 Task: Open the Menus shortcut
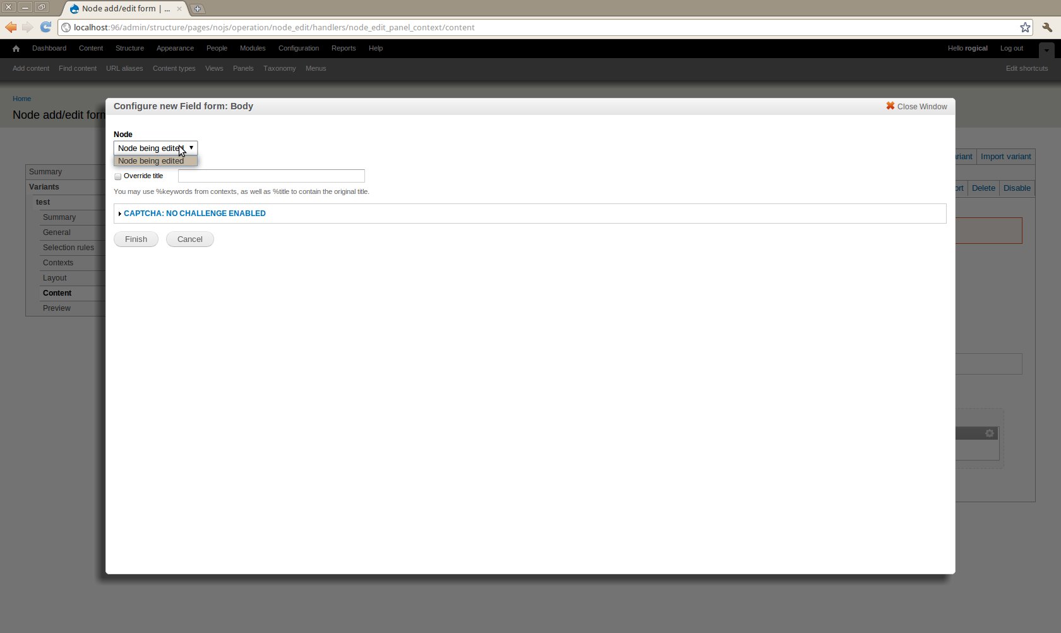[x=316, y=68]
